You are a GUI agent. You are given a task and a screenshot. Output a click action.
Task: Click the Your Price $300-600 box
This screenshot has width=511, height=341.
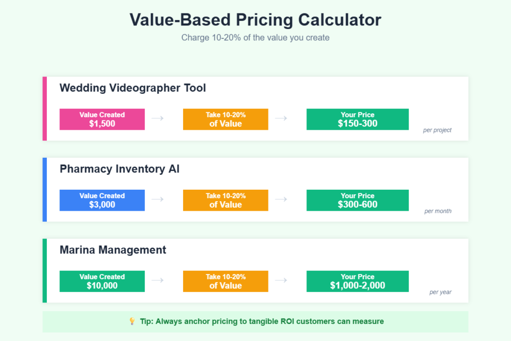click(x=357, y=200)
